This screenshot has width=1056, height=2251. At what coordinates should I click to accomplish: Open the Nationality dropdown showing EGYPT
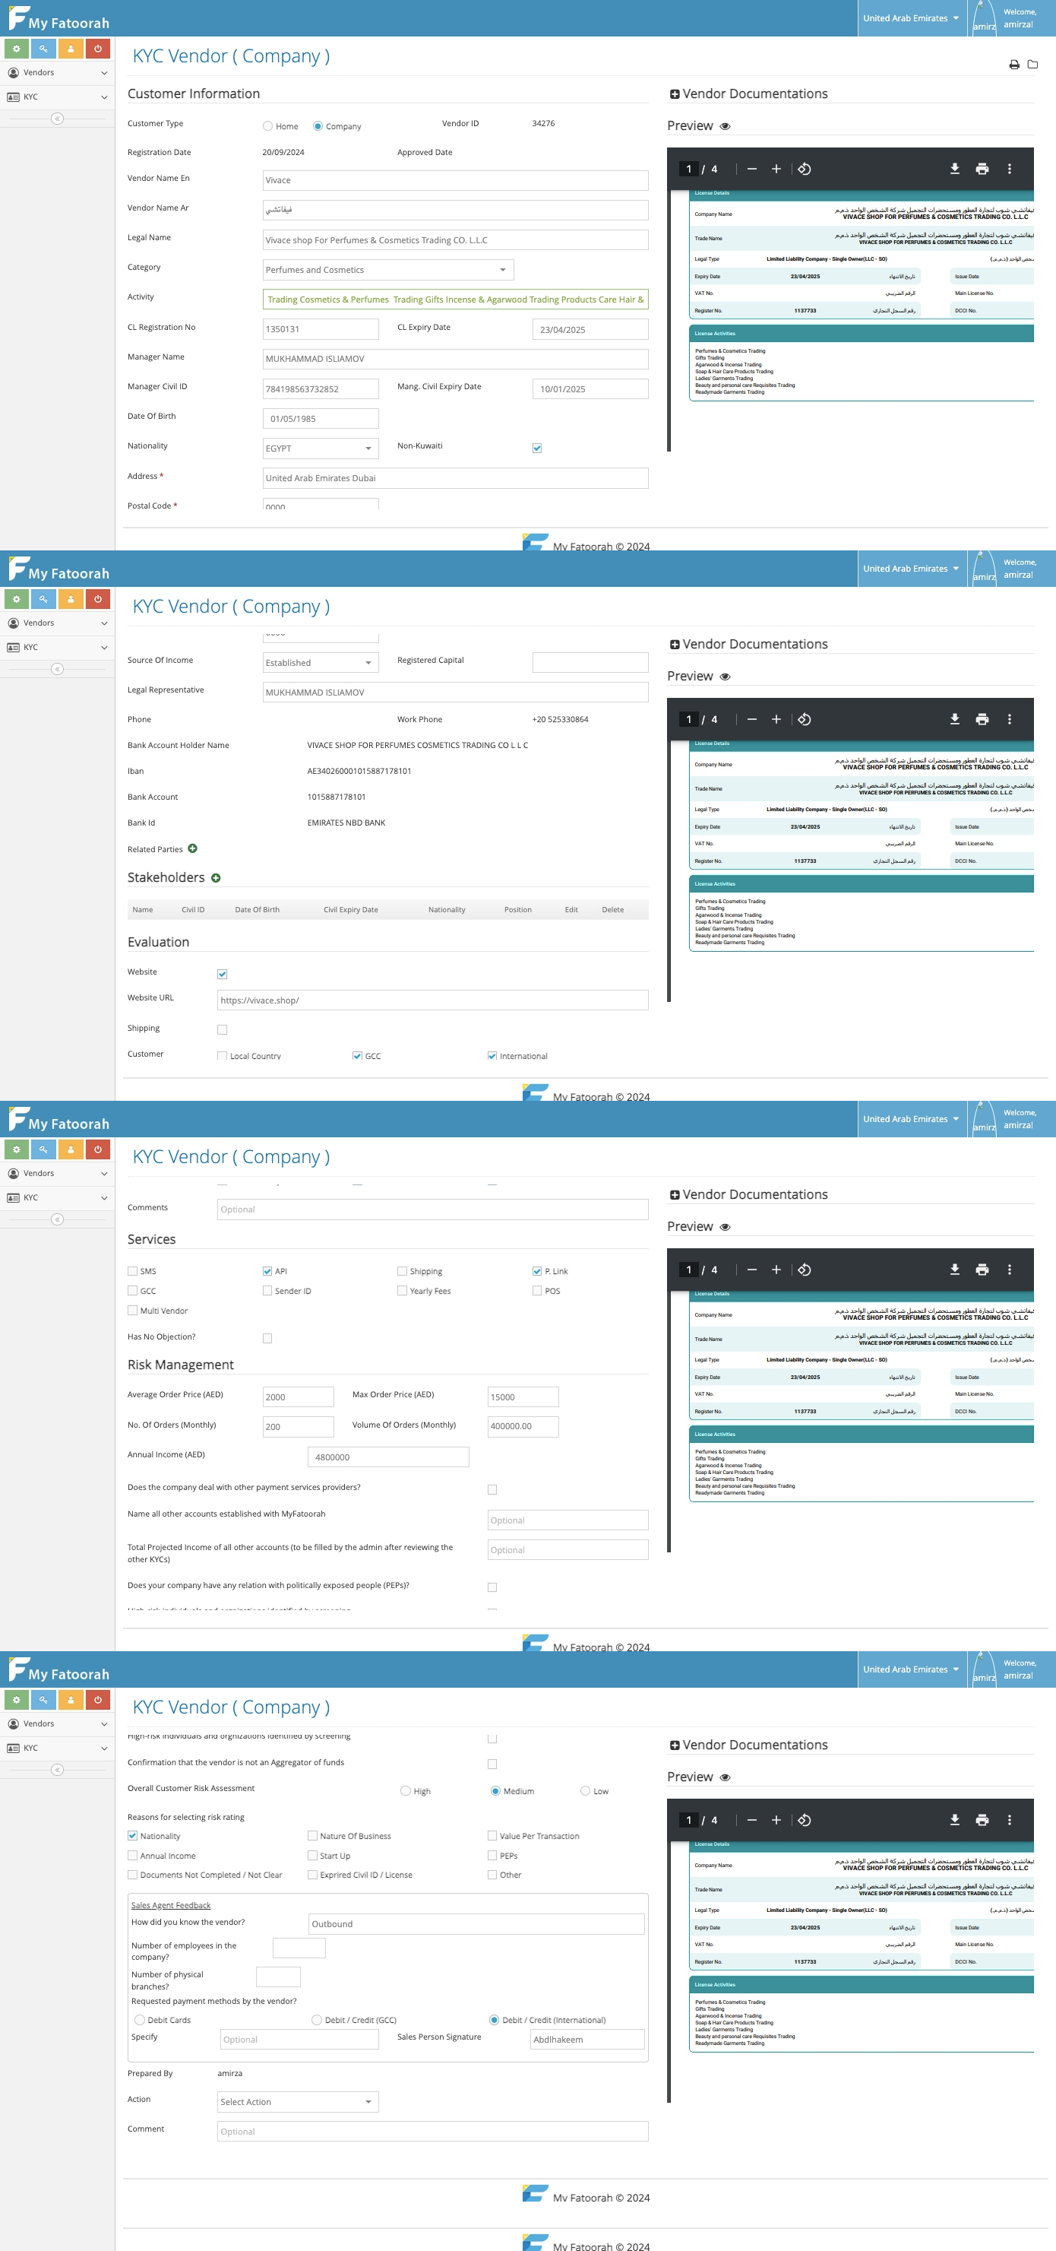[321, 449]
